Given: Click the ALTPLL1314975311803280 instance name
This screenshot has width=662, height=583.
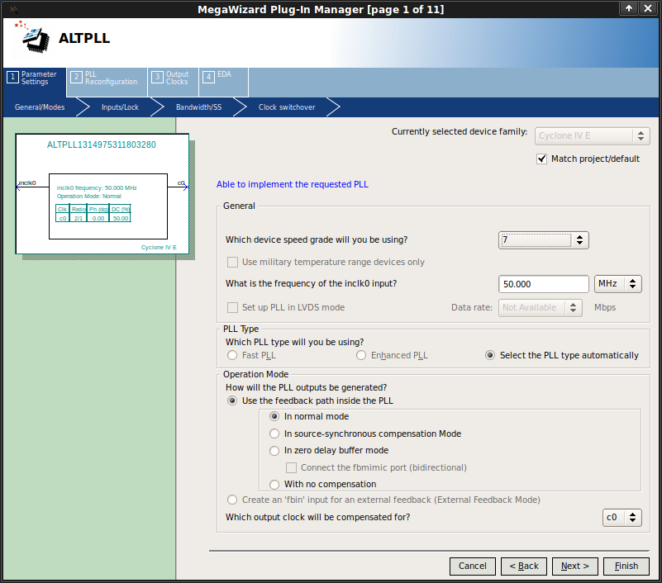Looking at the screenshot, I should coord(102,145).
